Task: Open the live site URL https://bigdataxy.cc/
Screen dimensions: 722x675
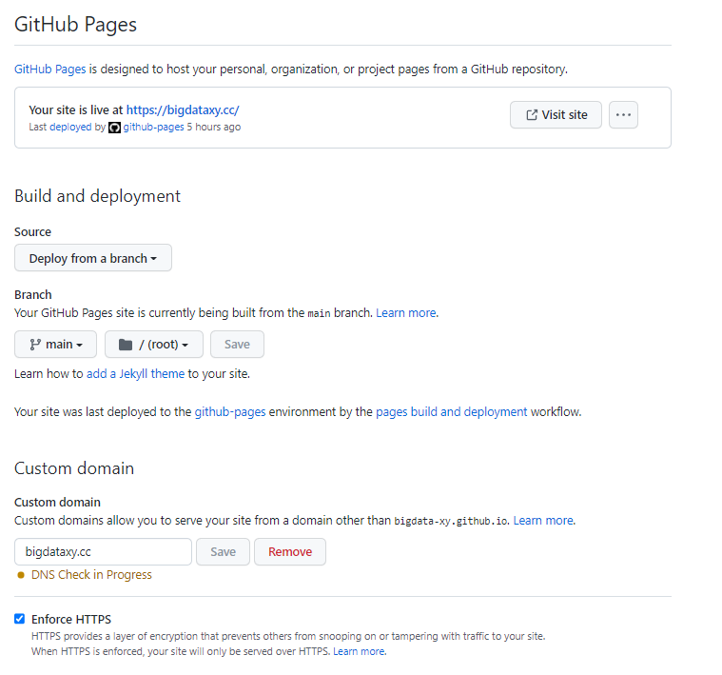Action: 183,110
